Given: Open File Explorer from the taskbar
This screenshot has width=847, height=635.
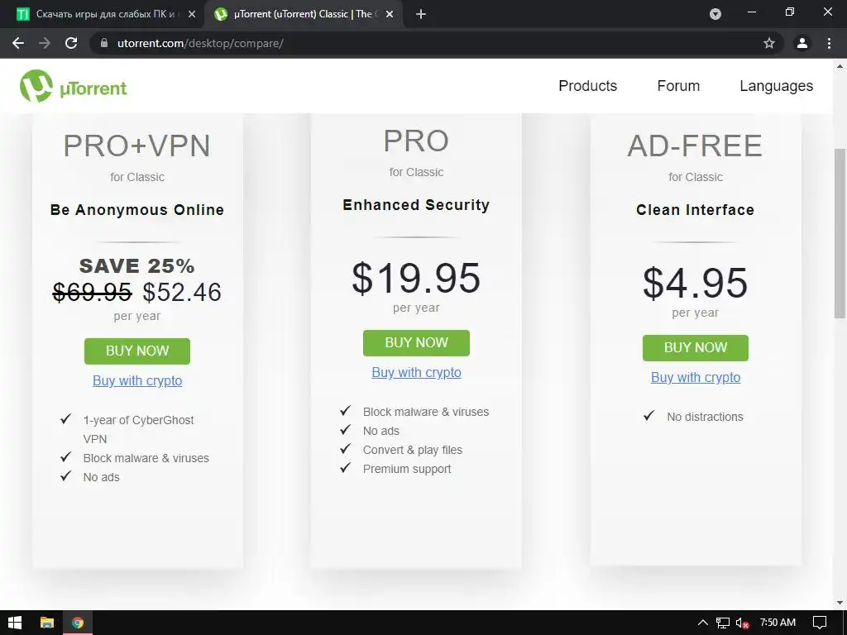Looking at the screenshot, I should tap(47, 623).
